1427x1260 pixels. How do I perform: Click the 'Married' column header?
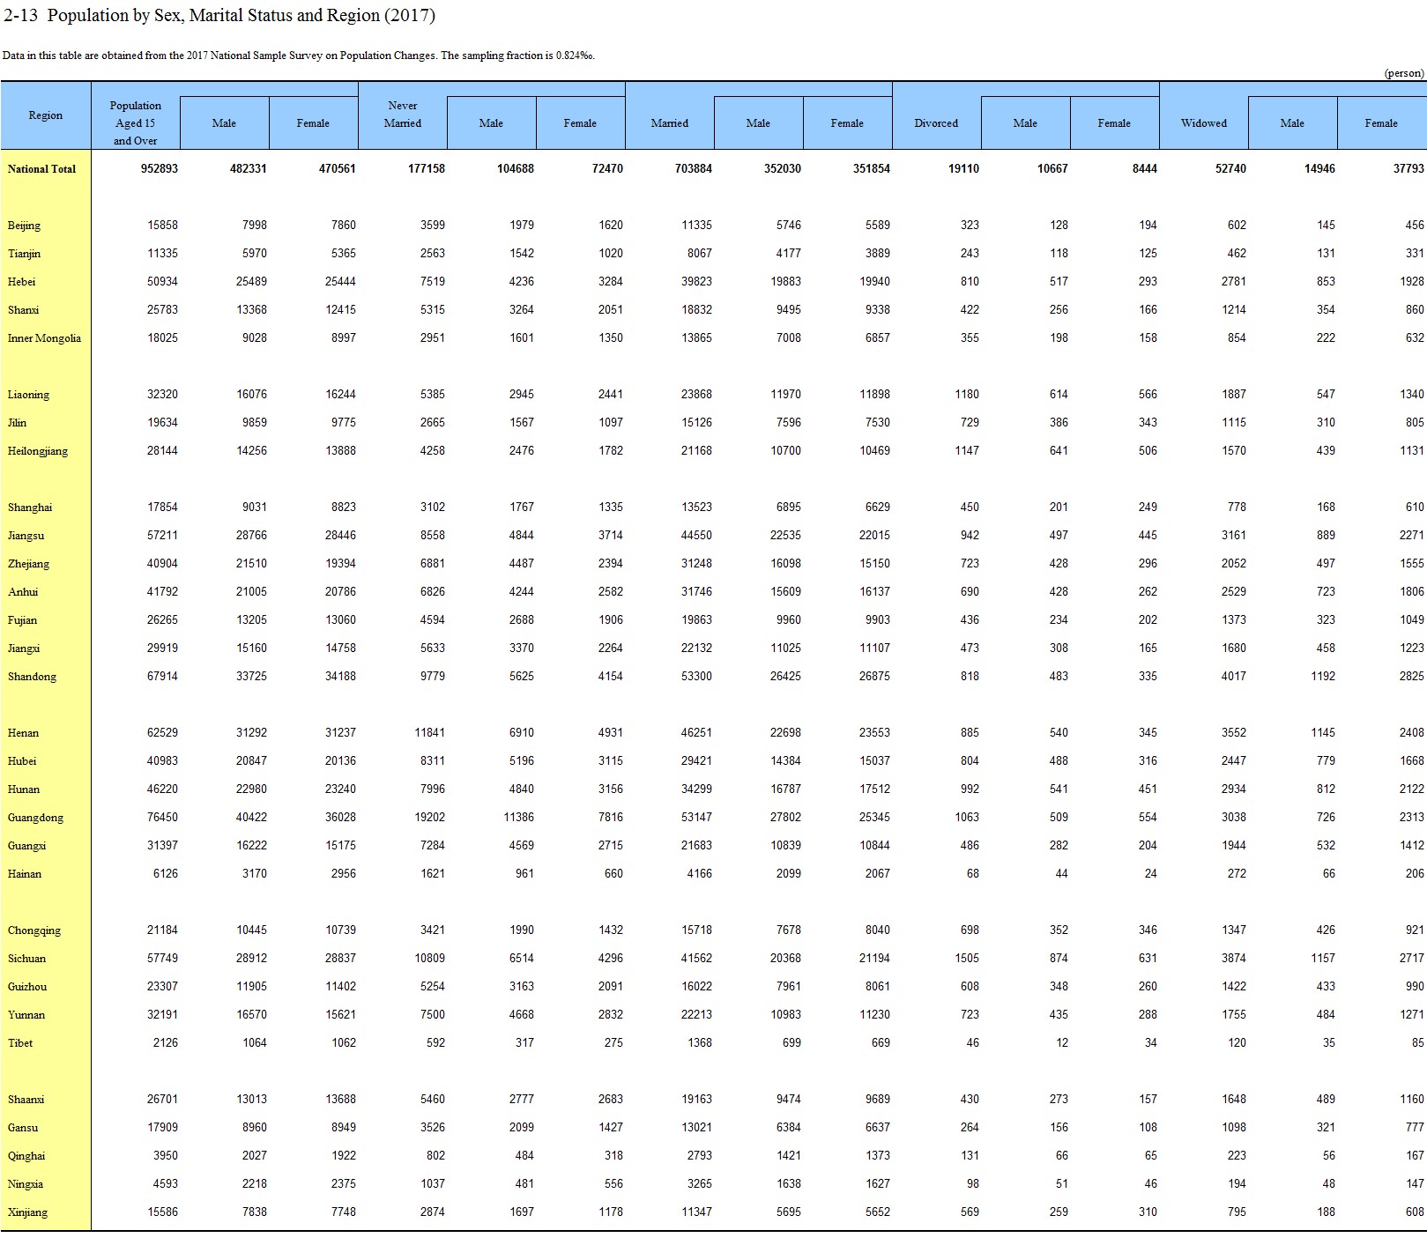pyautogui.click(x=670, y=123)
